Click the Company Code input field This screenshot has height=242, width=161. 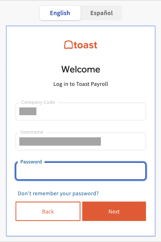tap(80, 111)
